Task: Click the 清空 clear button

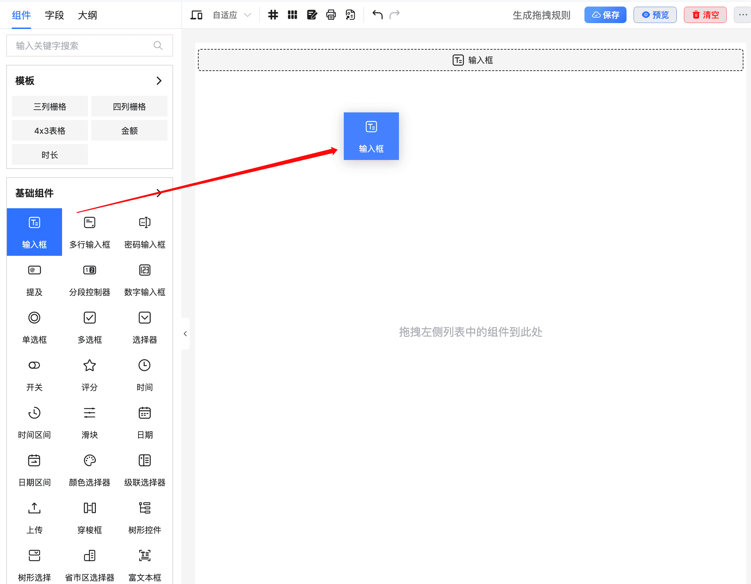Action: (x=705, y=15)
